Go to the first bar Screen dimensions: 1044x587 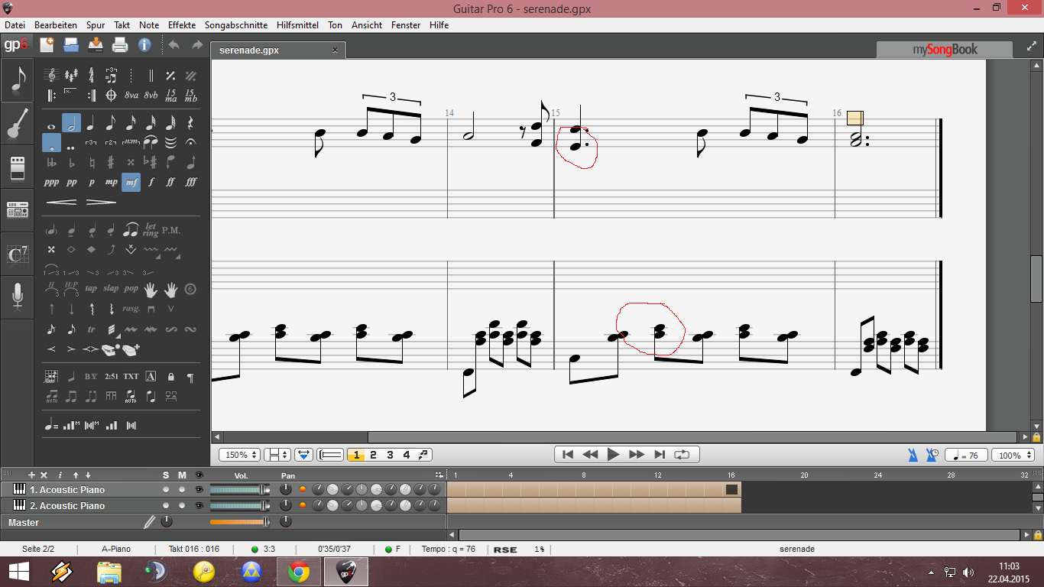coord(567,454)
